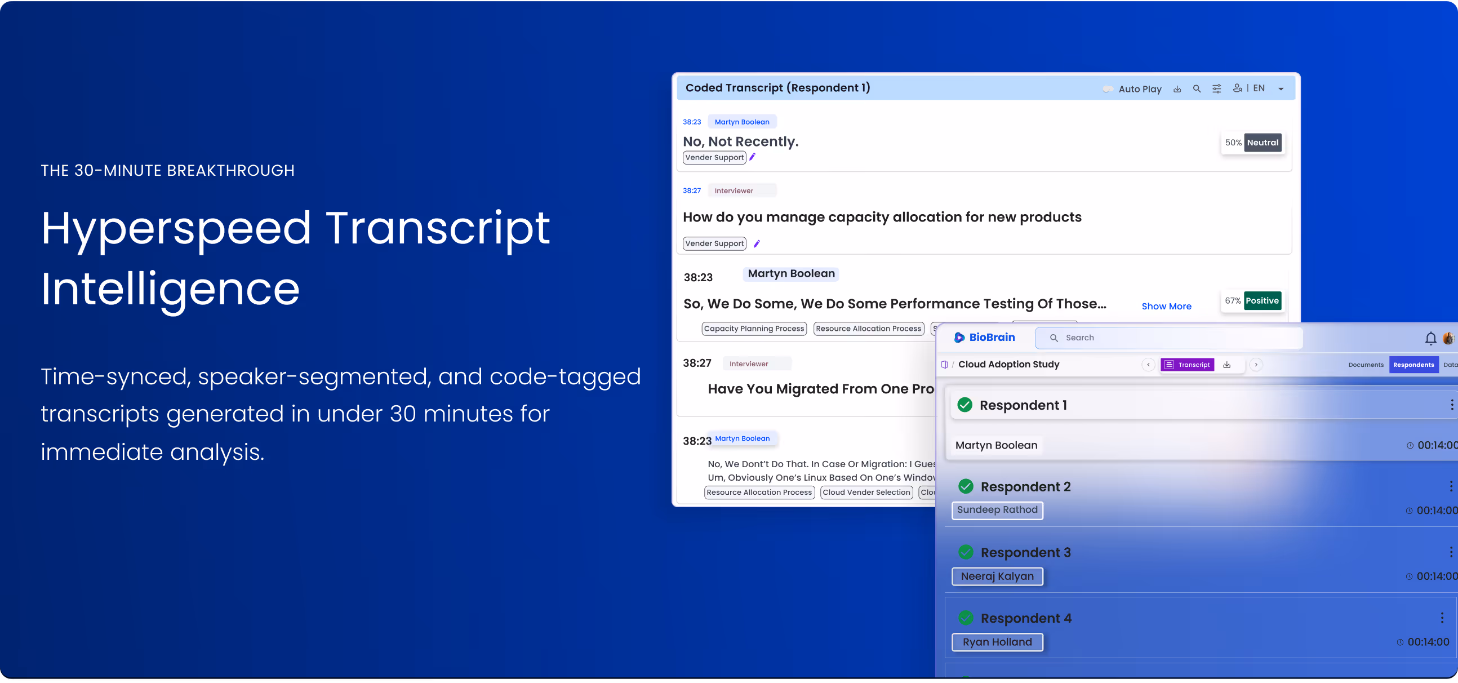This screenshot has width=1458, height=683.
Task: Click Show More on performance testing line
Action: tap(1166, 306)
